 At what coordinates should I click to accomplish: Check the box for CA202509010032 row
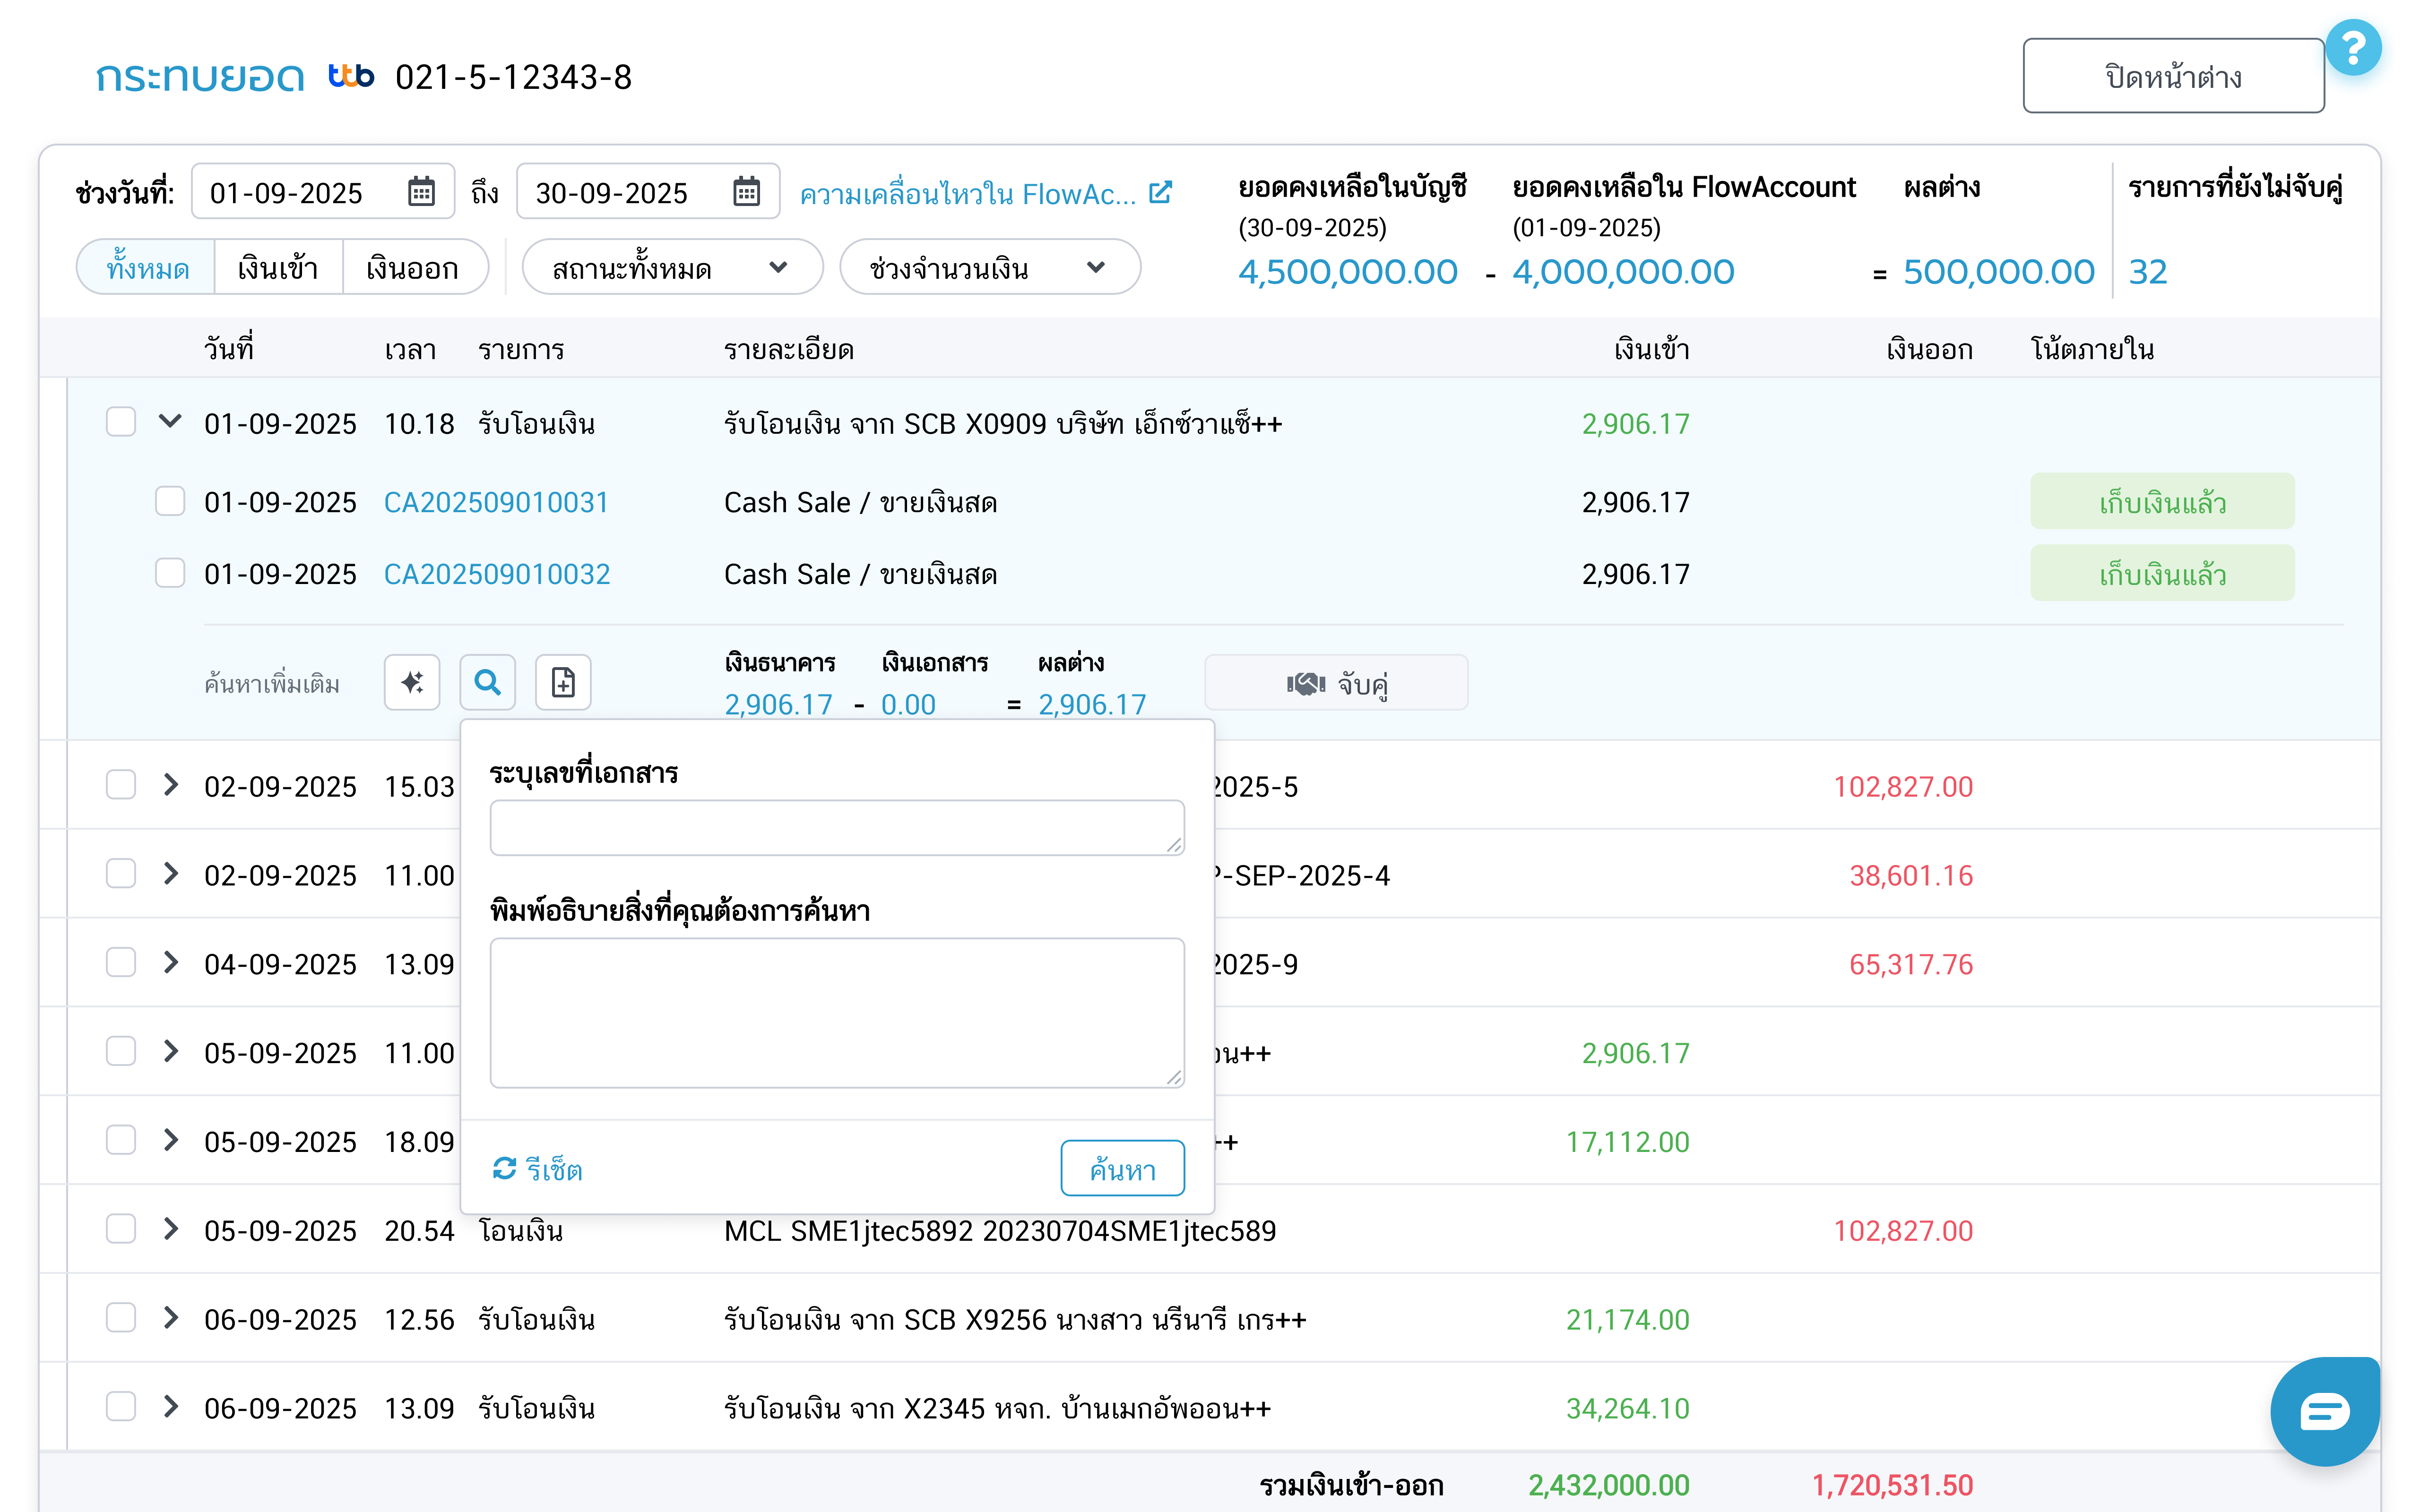coord(170,573)
